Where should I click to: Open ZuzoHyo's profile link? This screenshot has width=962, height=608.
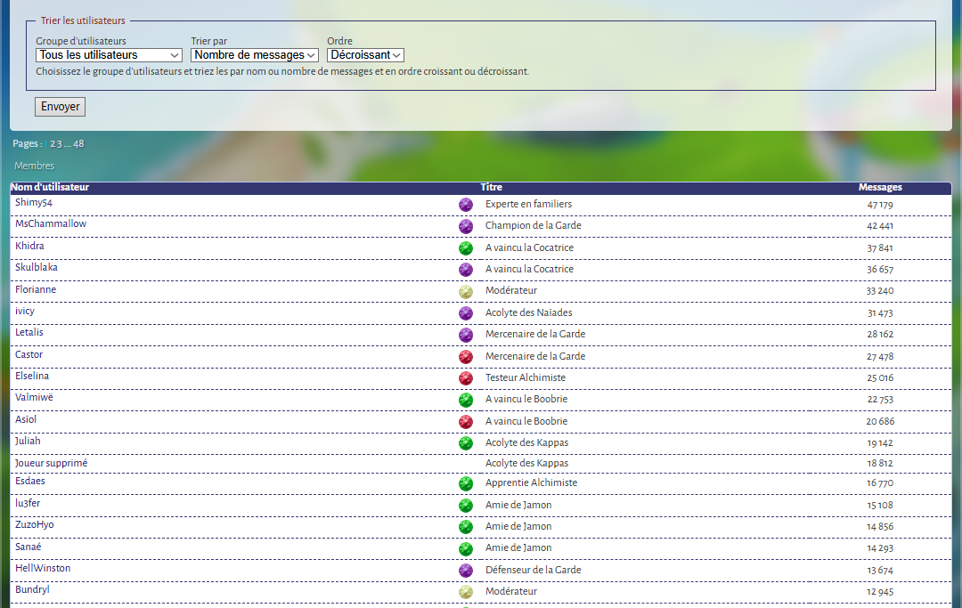coord(35,524)
